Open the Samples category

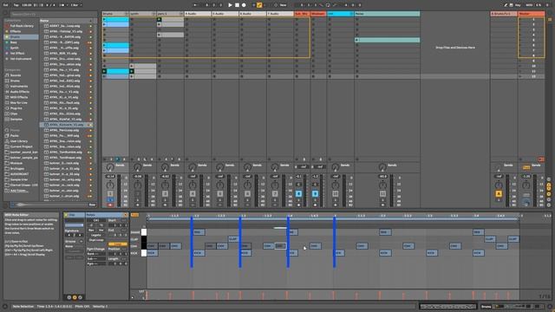[16, 120]
